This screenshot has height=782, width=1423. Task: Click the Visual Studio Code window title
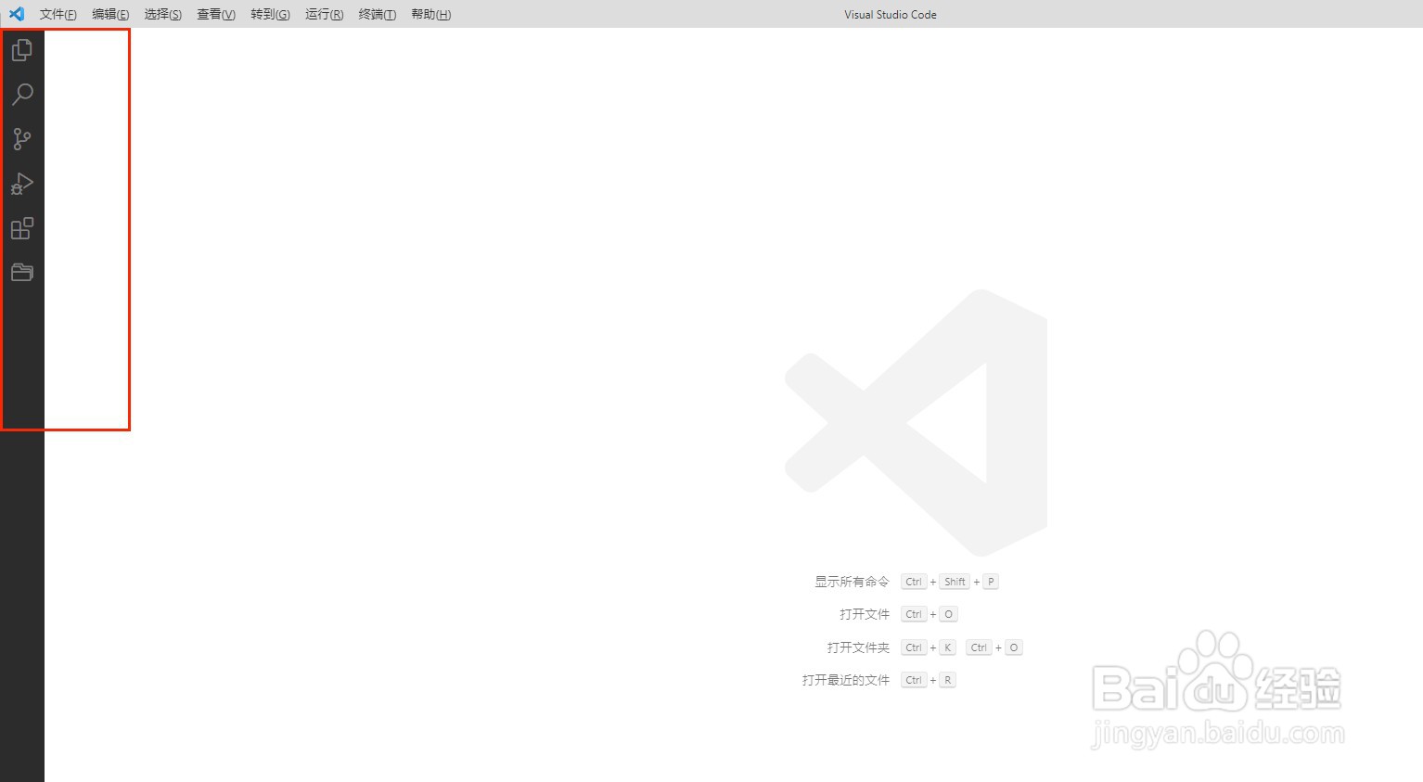pos(891,15)
